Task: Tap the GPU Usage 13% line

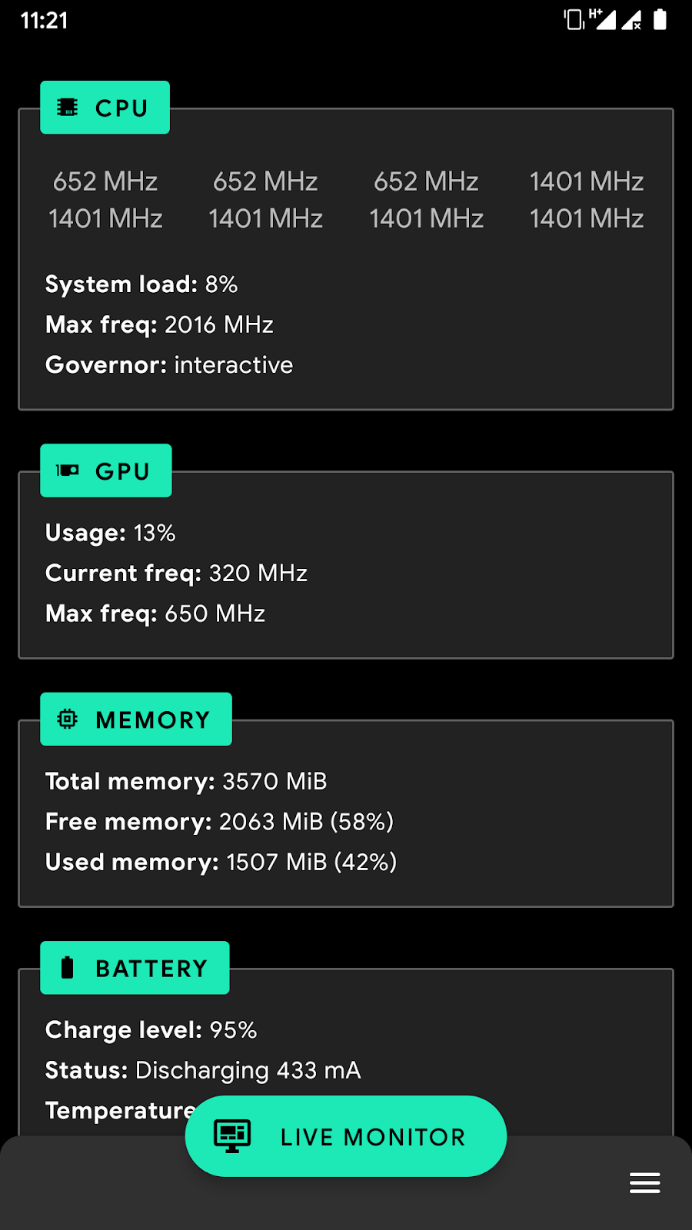Action: [111, 533]
